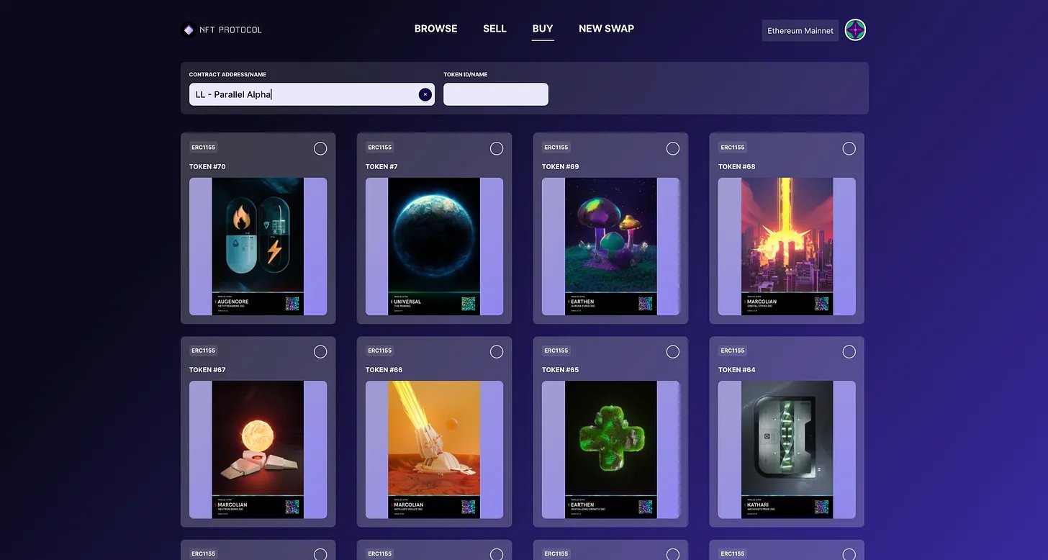Click the NFT Protocol diamond logo

[189, 30]
